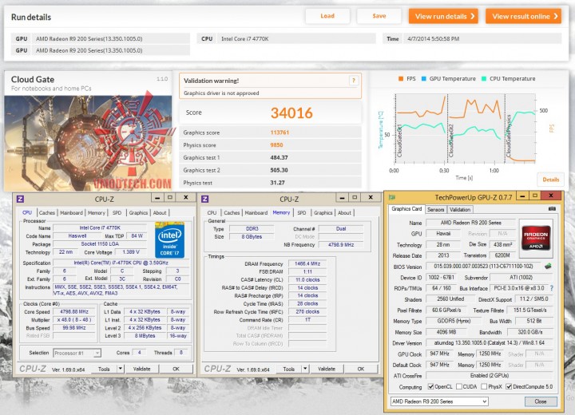Click the GPU-Z Driver Version field
This screenshot has height=415, width=575.
[490, 343]
